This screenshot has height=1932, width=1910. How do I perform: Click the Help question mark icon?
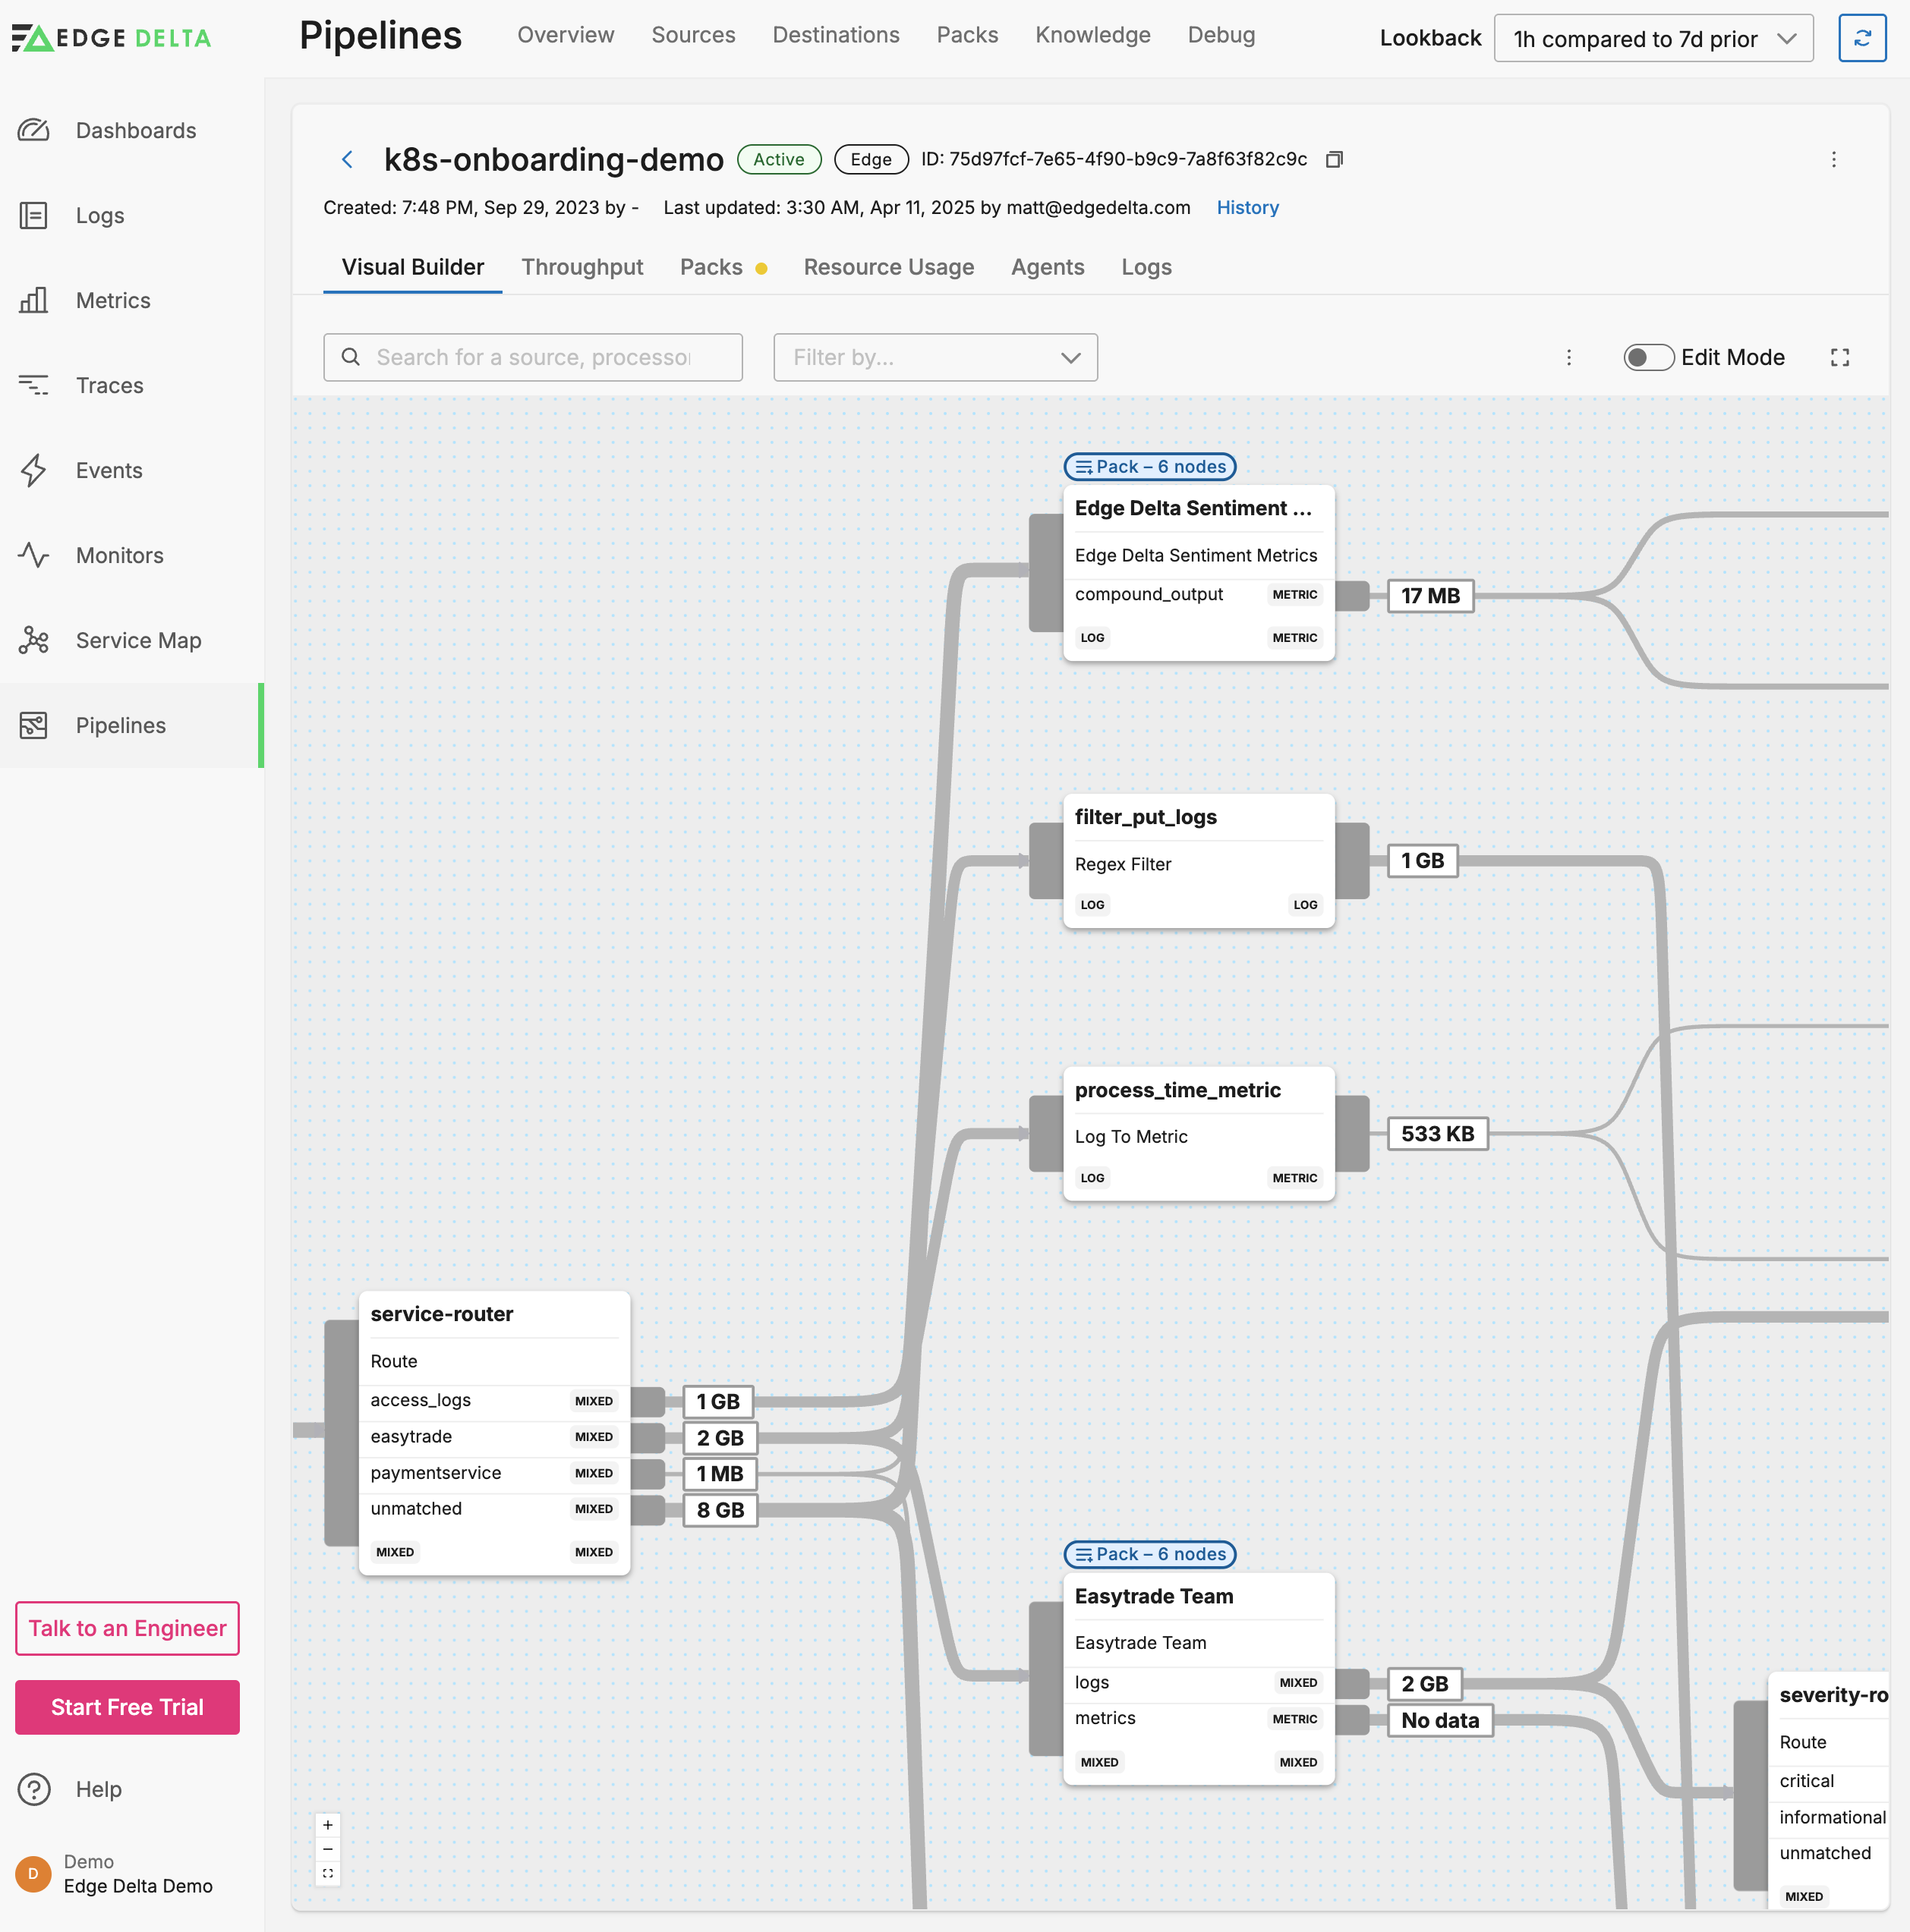click(34, 1789)
